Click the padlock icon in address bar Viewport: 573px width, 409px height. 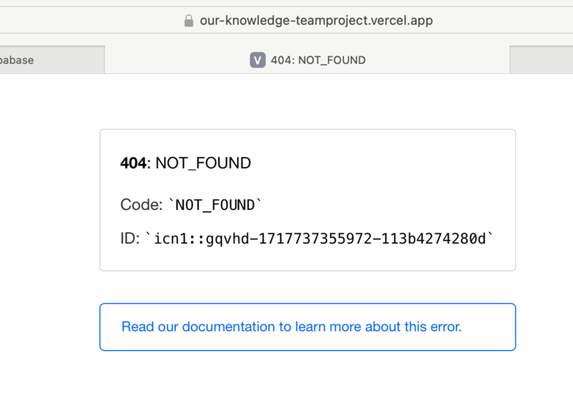[189, 21]
